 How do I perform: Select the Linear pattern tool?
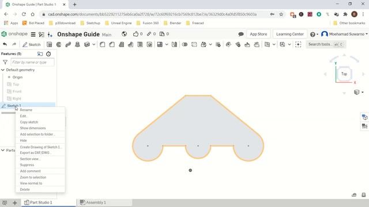160,44
